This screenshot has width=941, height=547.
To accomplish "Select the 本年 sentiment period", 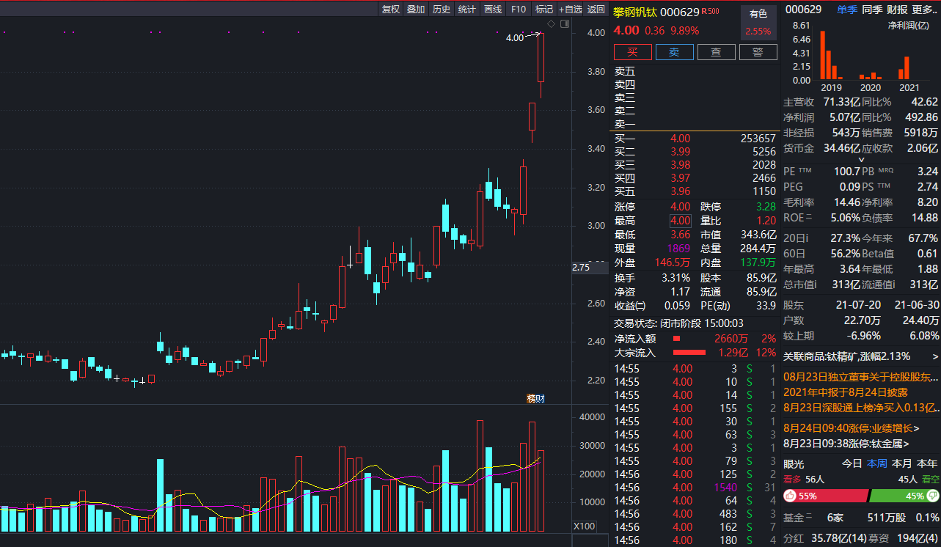I will point(927,463).
